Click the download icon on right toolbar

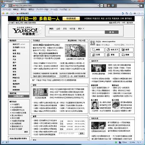(x=131, y=13)
